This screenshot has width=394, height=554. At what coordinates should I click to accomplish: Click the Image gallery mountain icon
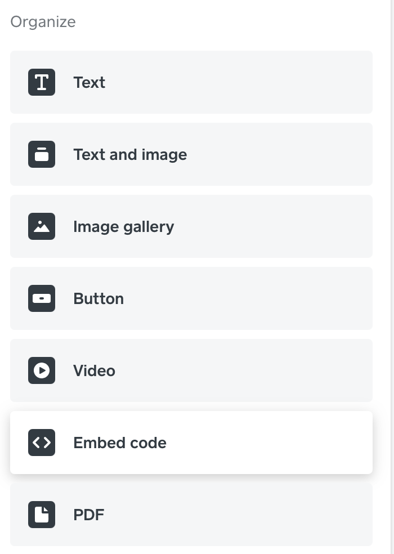click(x=41, y=226)
